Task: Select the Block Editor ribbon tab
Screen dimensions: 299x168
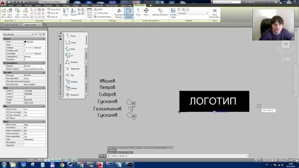Action: (x=140, y=6)
